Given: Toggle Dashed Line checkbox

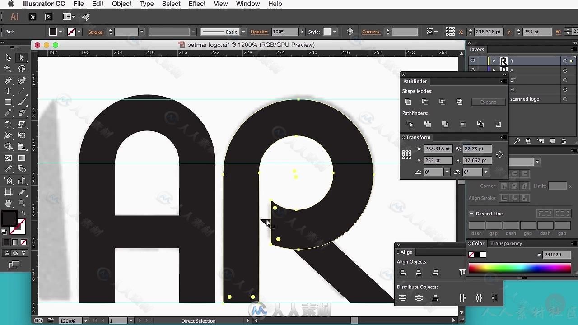Looking at the screenshot, I should click(471, 214).
